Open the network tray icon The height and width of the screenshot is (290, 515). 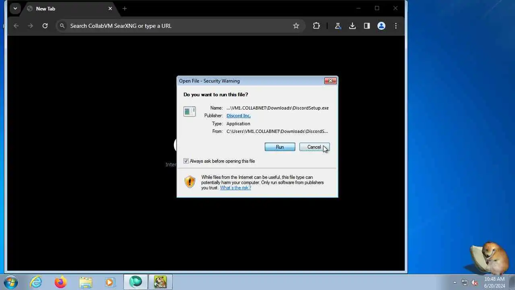[x=465, y=282]
